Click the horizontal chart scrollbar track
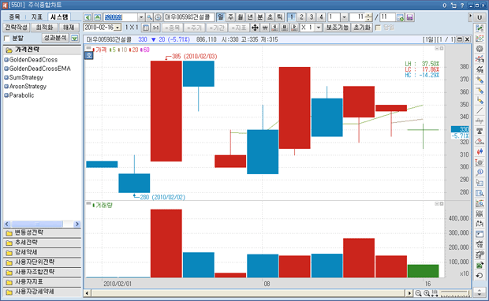The height and width of the screenshot is (301, 489). pos(248,293)
